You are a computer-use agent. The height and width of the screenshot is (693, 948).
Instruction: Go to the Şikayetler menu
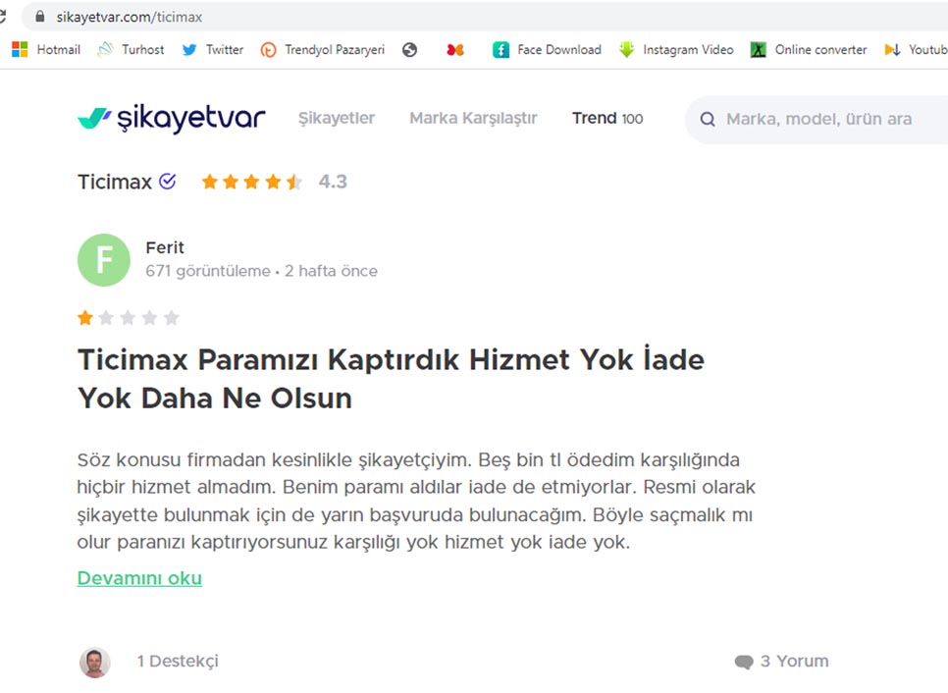pyautogui.click(x=337, y=119)
